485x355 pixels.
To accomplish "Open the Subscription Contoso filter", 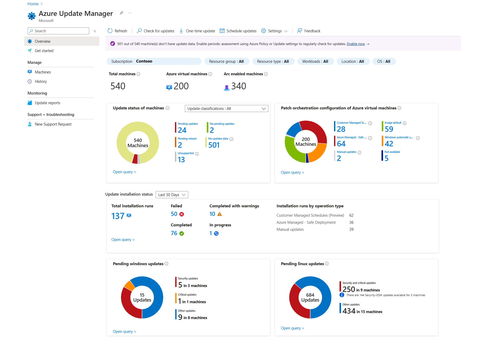I will tap(154, 61).
